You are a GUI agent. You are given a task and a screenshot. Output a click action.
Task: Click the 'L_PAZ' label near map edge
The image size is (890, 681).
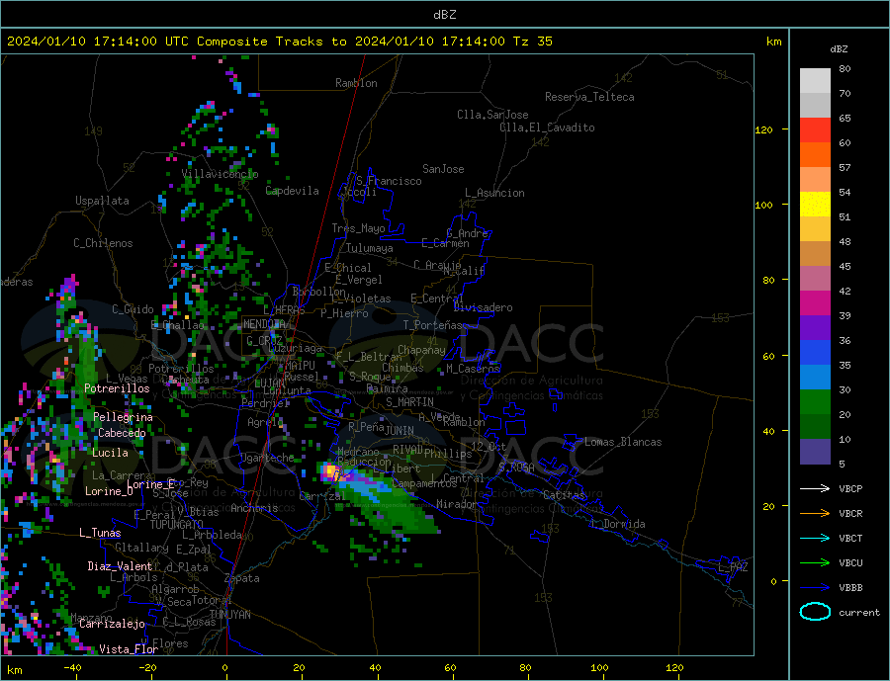point(733,567)
